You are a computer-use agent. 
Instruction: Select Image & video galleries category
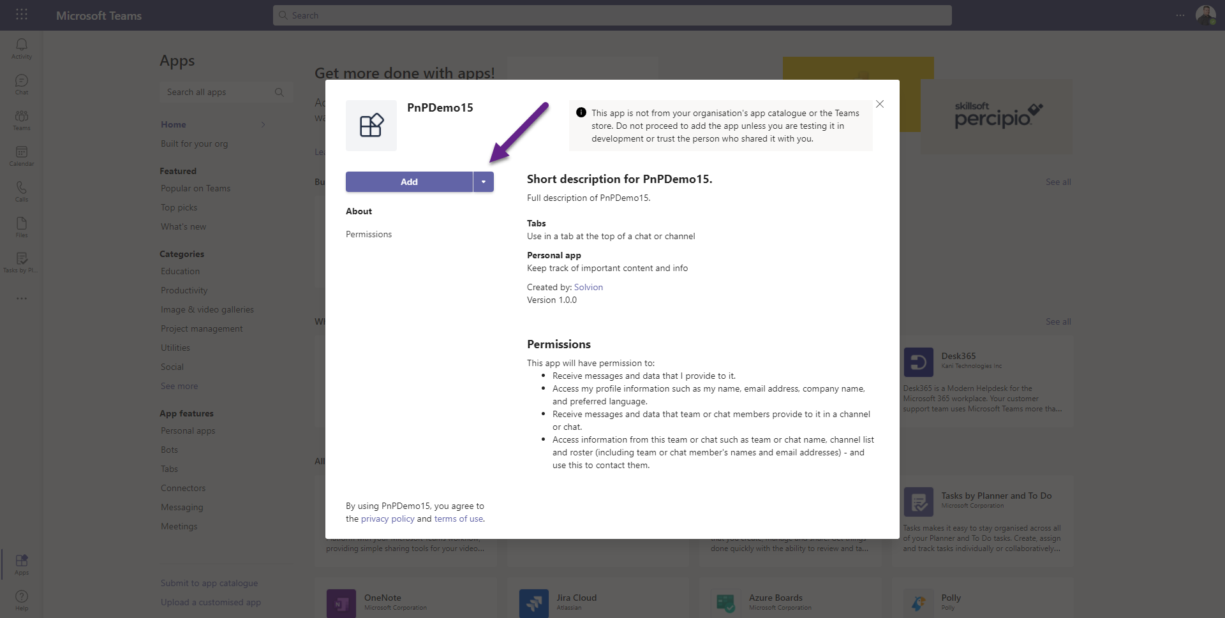pos(207,309)
